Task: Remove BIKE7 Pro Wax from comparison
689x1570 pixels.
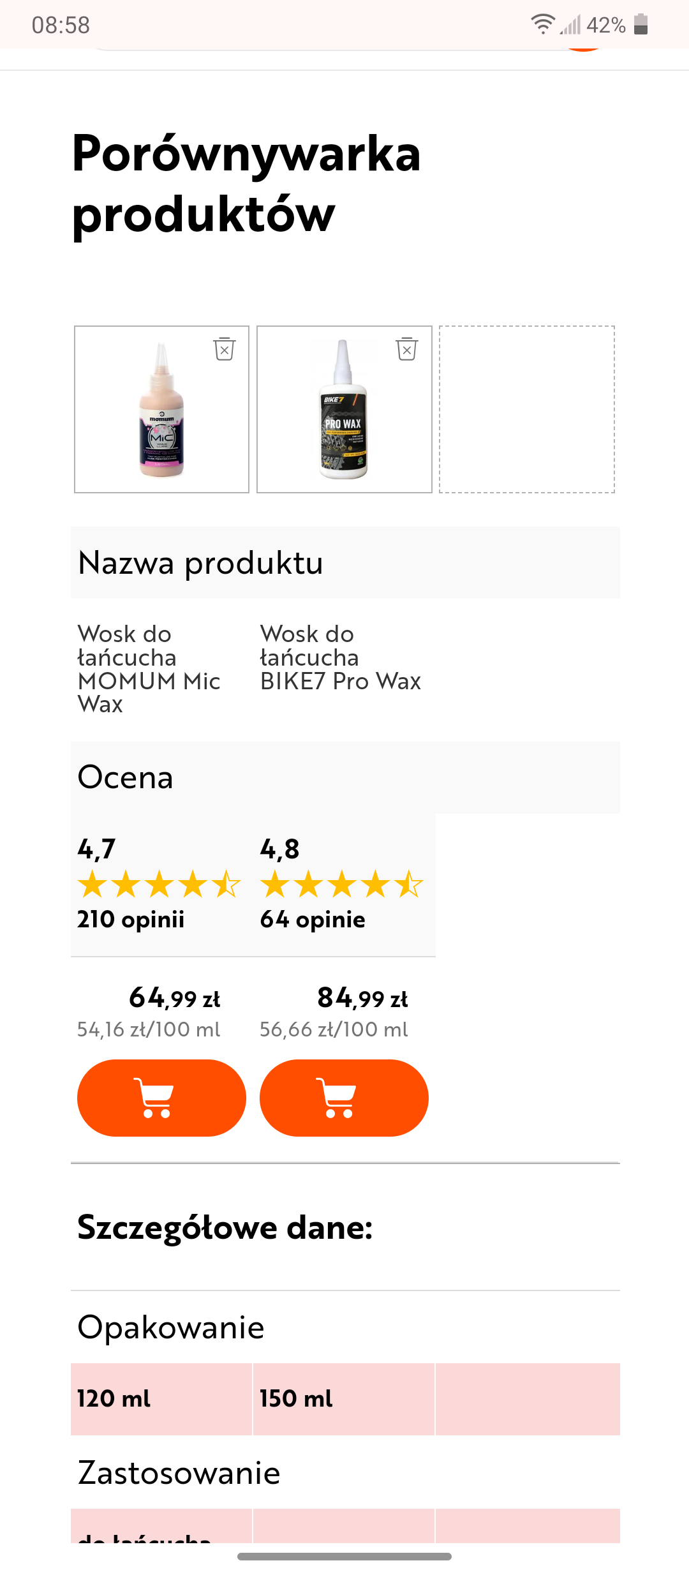Action: click(407, 349)
